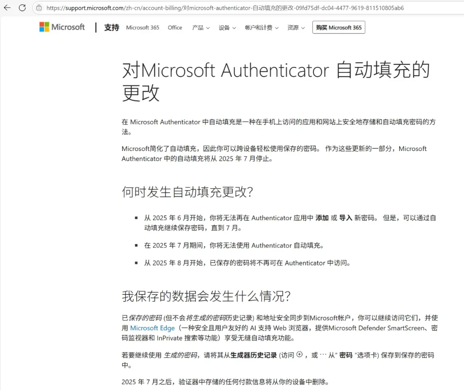The height and width of the screenshot is (390, 464).
Task: Click the URL address bar field
Action: 225,8
